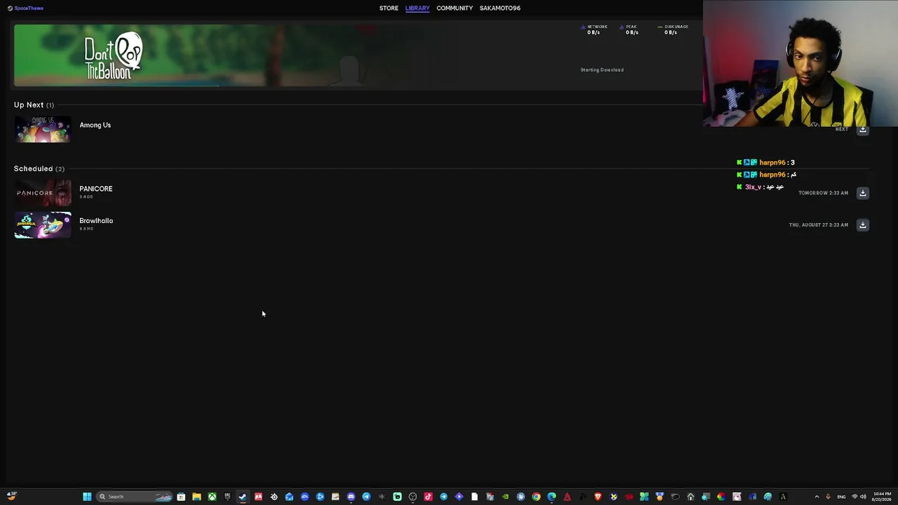Open the SAKAMOTO96 profile tab
This screenshot has width=898, height=505.
500,8
